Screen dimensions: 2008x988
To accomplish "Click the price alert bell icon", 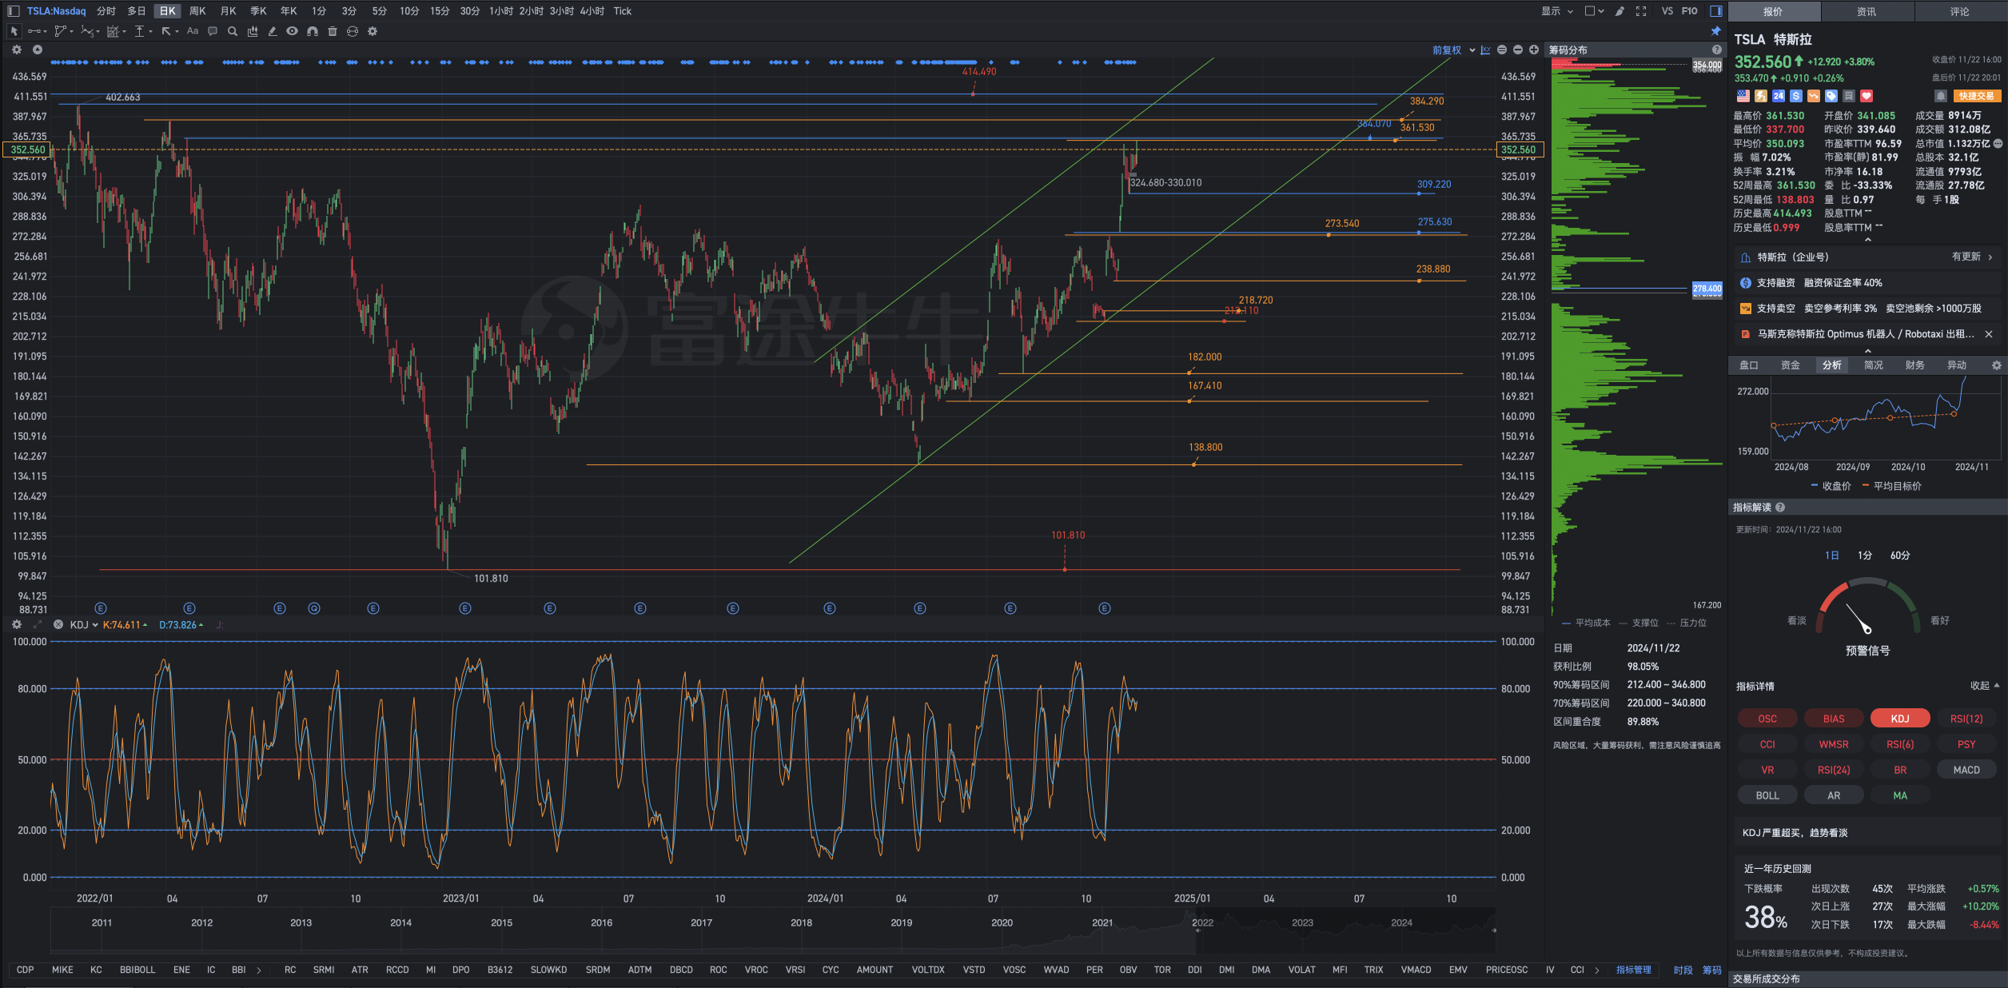I will 1940,96.
